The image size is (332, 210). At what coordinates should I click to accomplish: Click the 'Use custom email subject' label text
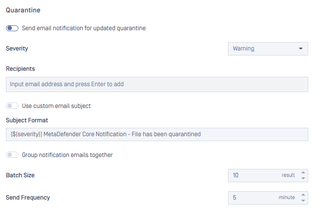pyautogui.click(x=56, y=105)
